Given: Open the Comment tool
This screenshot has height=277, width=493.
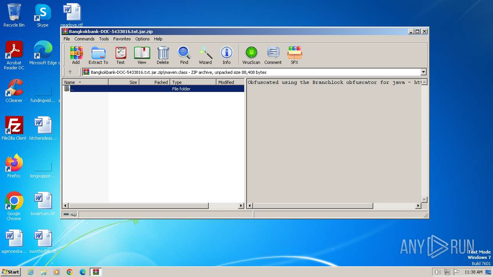Looking at the screenshot, I should point(273,55).
